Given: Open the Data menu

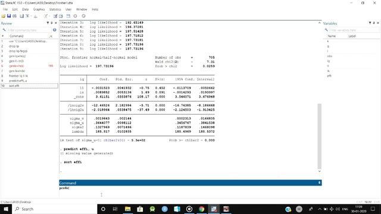Looking at the screenshot, I should point(25,10).
